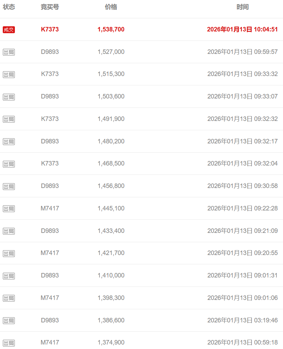Click the winning price 1,538,700

pyautogui.click(x=111, y=29)
